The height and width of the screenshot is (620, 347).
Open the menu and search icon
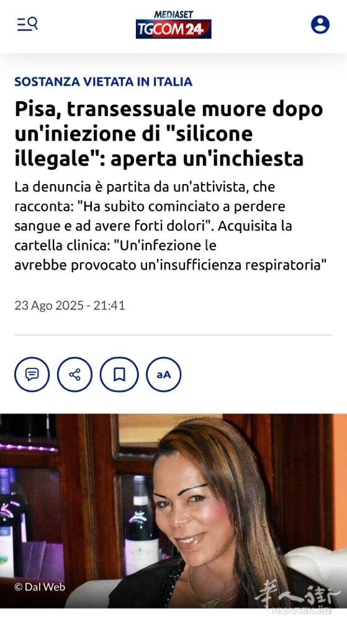tap(27, 24)
